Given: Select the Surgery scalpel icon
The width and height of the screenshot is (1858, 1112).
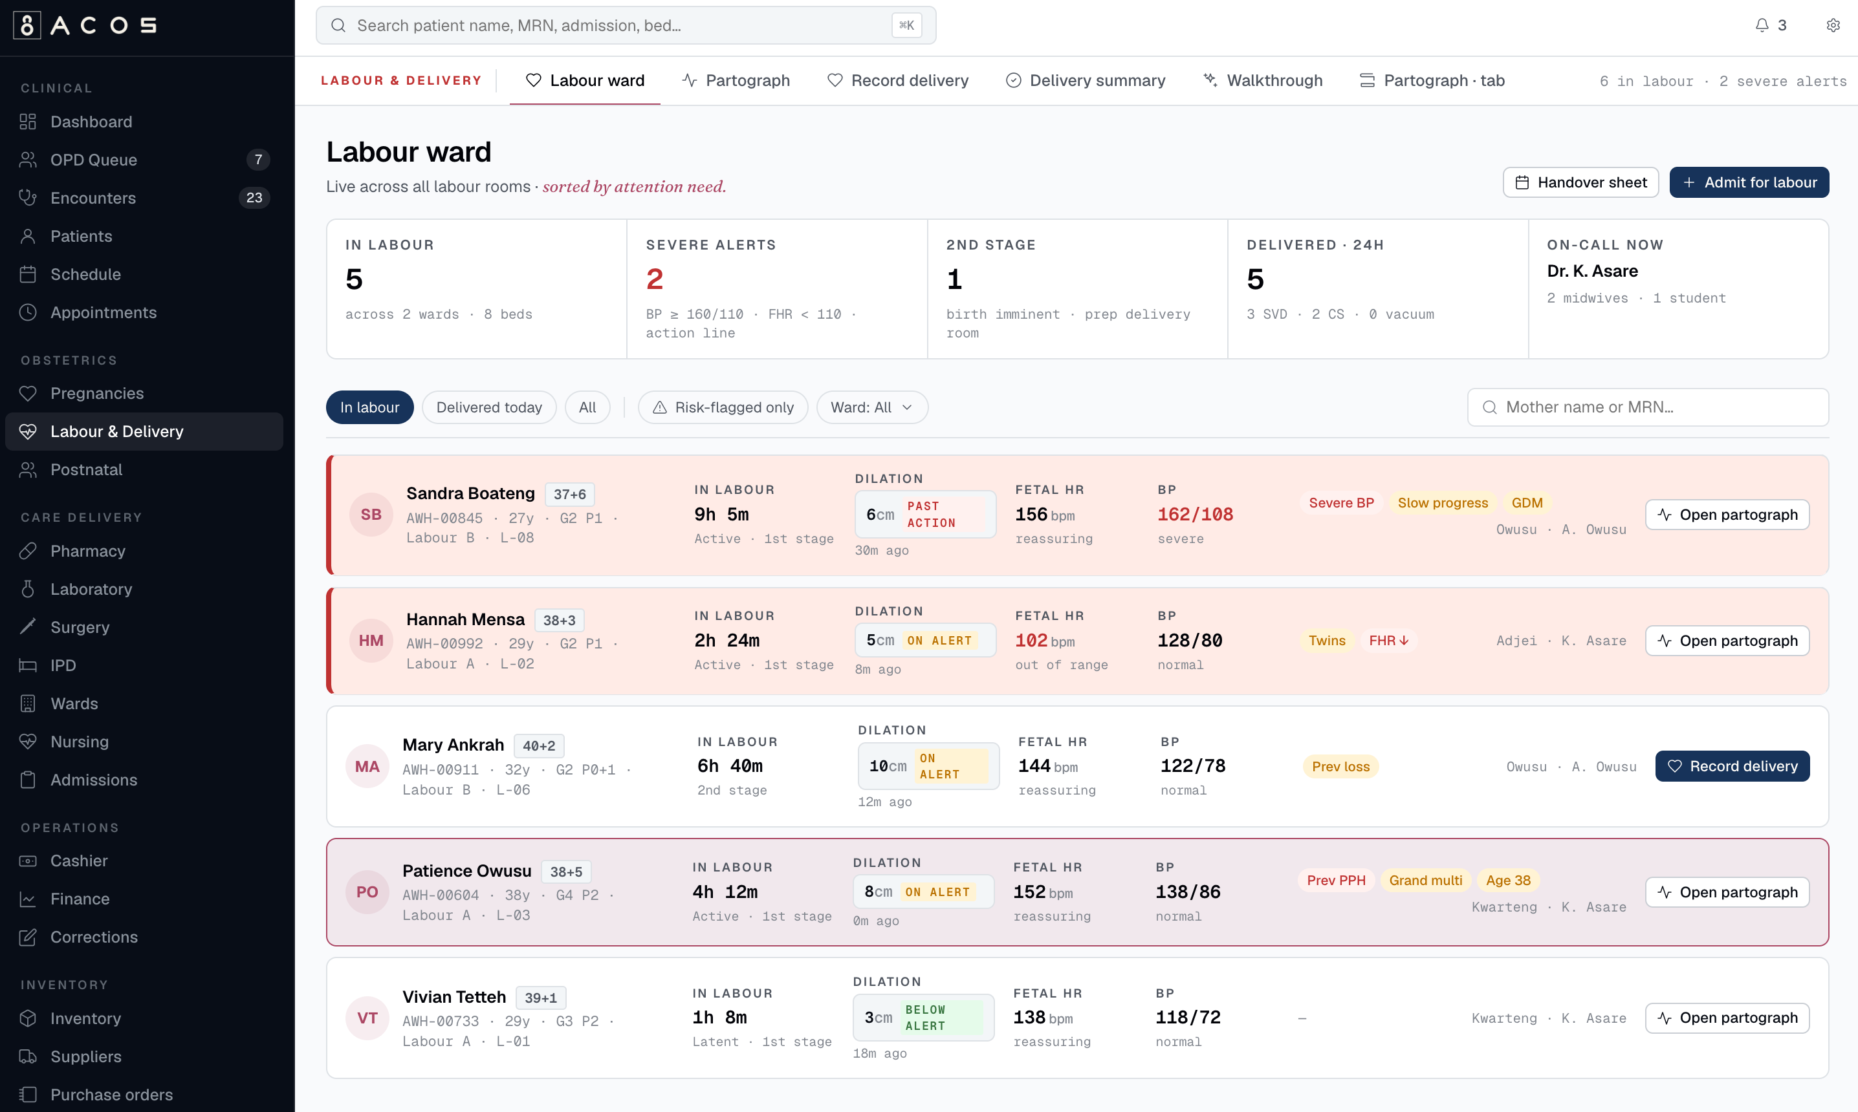Looking at the screenshot, I should click(x=28, y=627).
